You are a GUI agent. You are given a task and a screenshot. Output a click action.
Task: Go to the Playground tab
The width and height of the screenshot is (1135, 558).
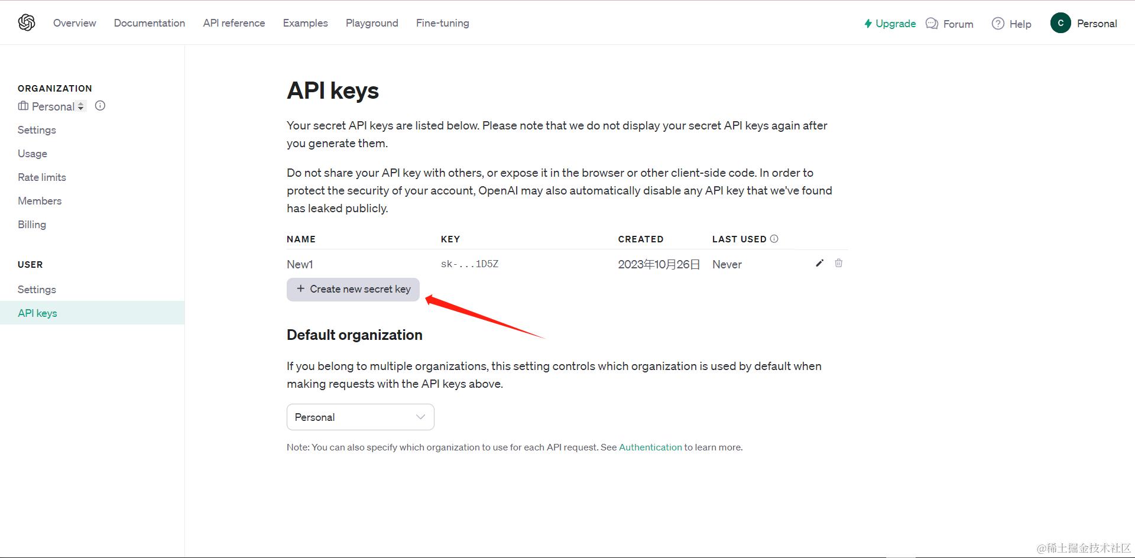point(372,23)
